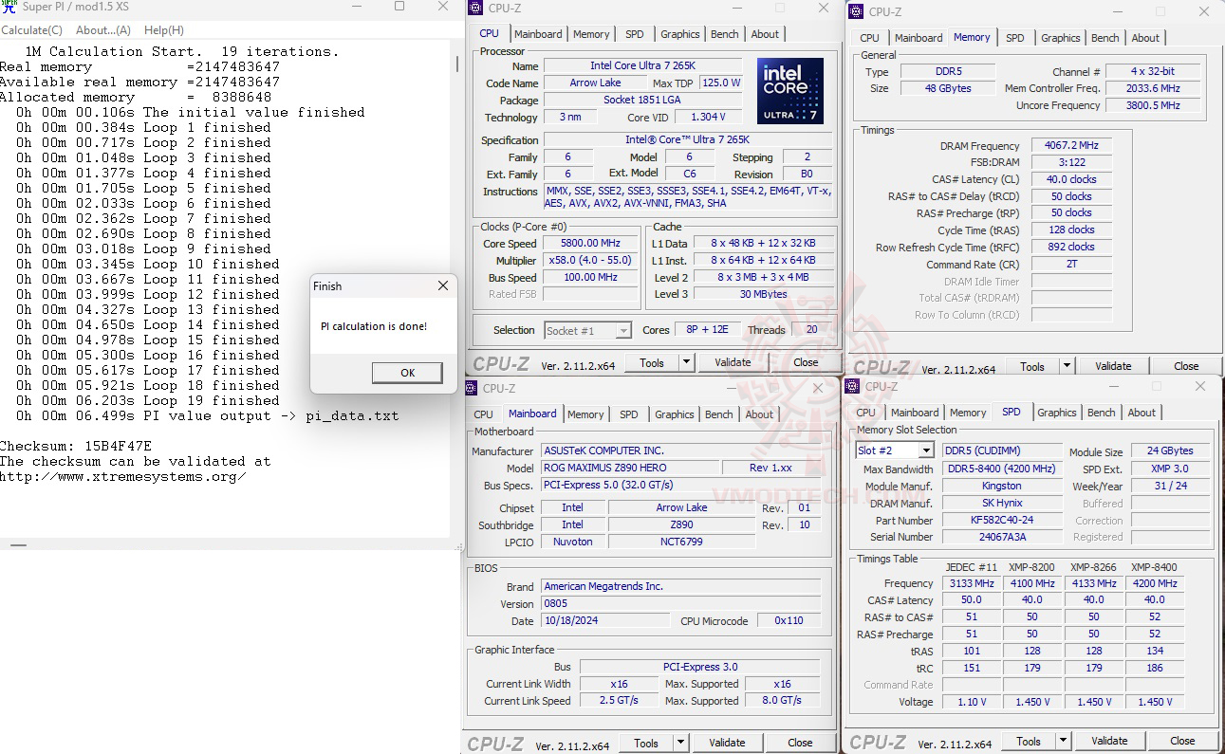Open the Help(H) menu in Super PI
Image resolution: width=1225 pixels, height=754 pixels.
tap(164, 30)
